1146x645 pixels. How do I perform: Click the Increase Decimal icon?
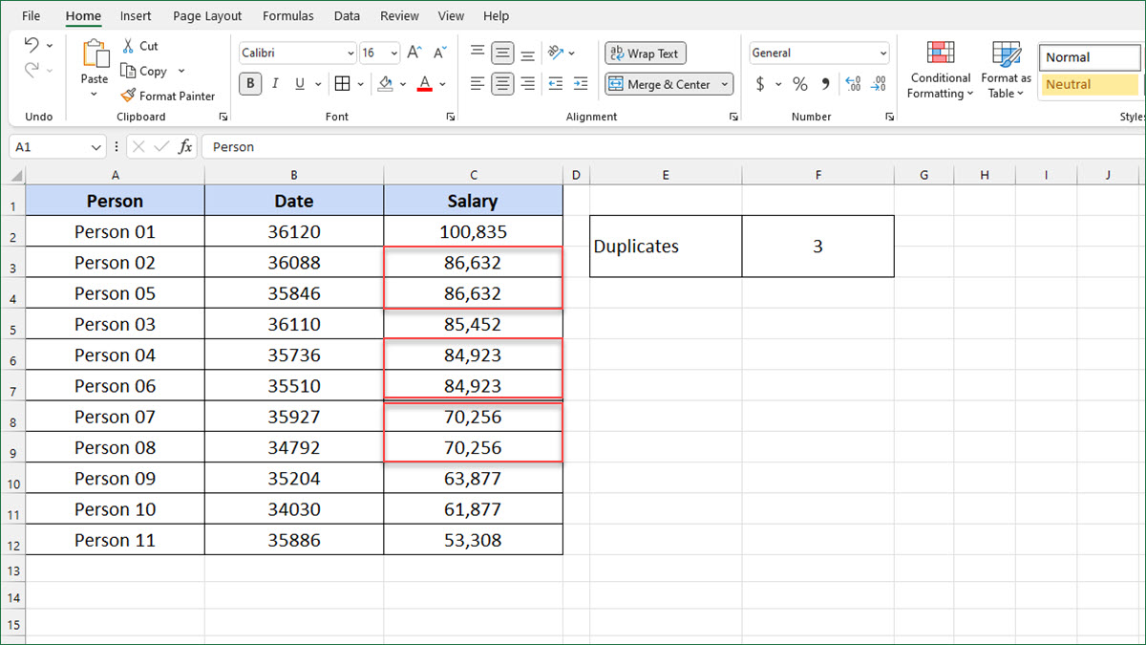point(851,84)
